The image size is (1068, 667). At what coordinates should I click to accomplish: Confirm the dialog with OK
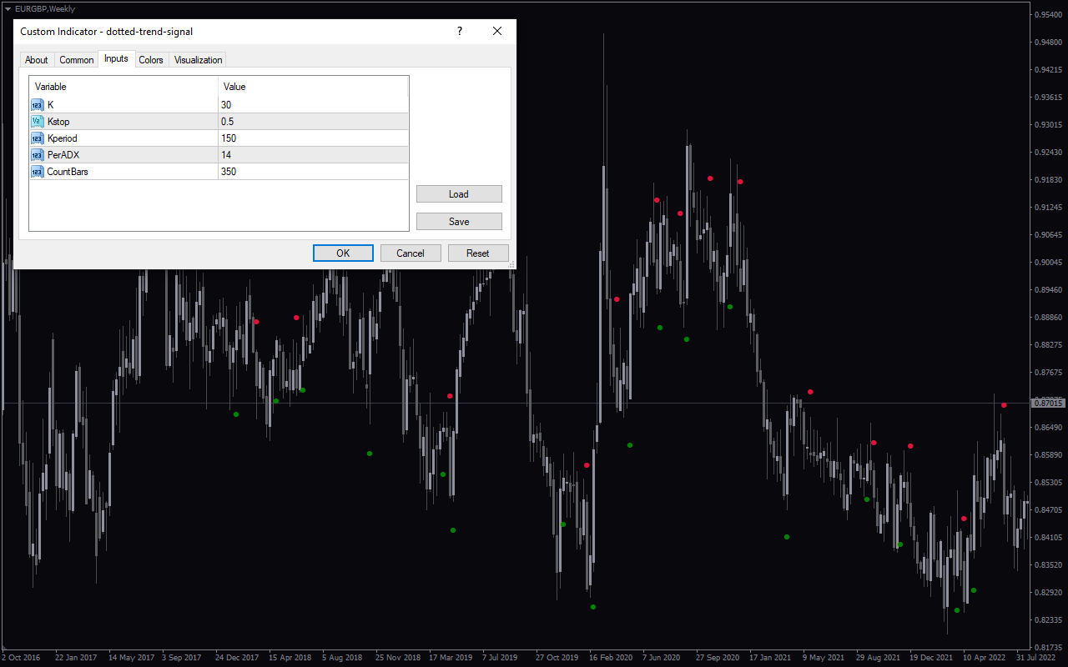[343, 253]
